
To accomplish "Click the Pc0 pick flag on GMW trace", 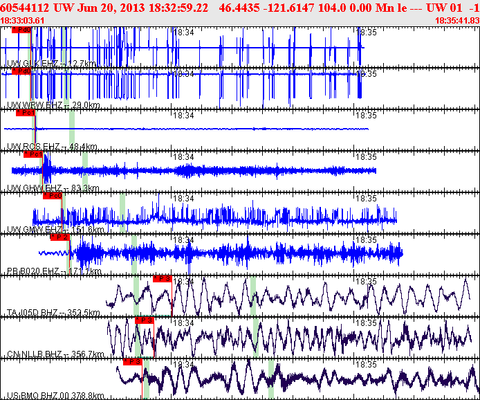I will (52, 196).
